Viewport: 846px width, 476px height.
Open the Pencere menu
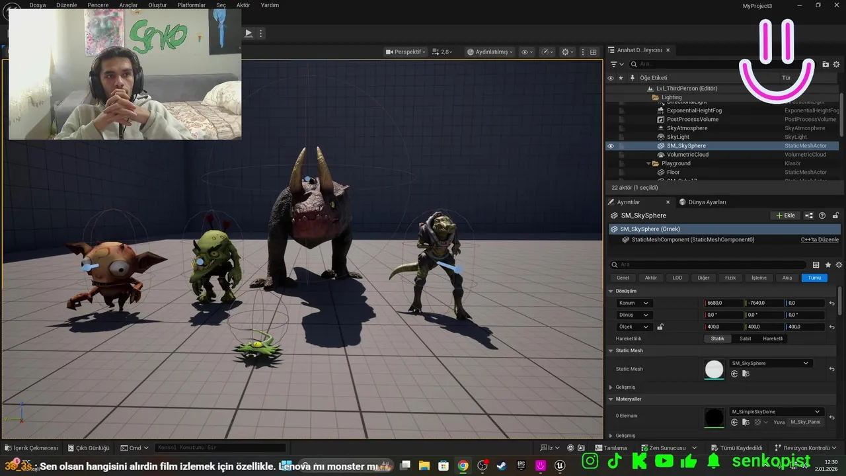[x=98, y=5]
